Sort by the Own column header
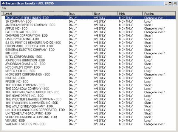Viewport: 178px width, 132px height. (x=80, y=14)
